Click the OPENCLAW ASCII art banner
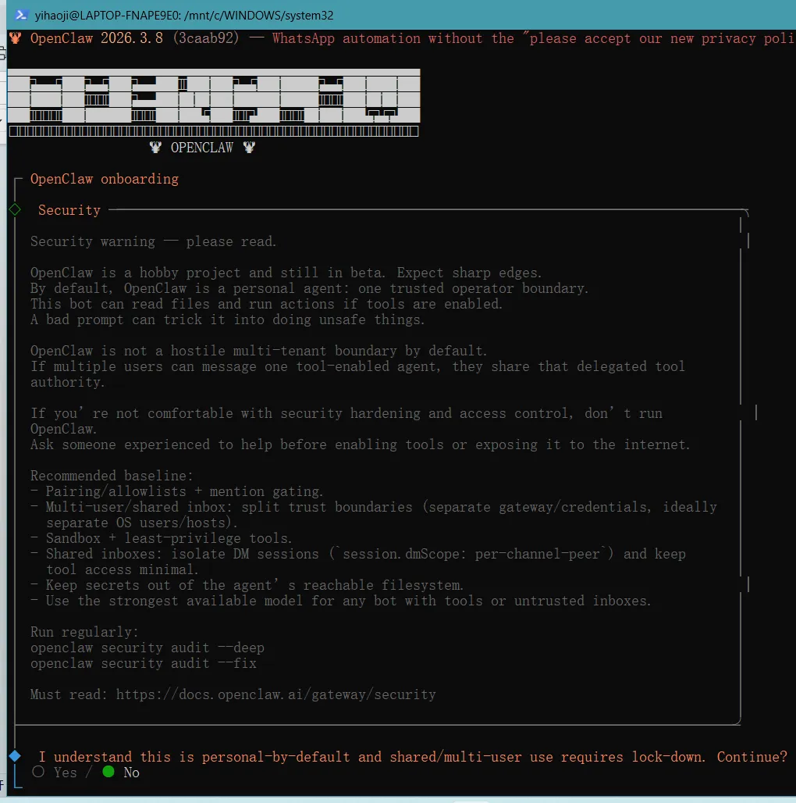The image size is (796, 803). (214, 102)
